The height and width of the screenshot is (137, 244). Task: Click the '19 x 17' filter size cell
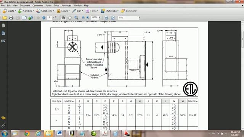click(193, 115)
